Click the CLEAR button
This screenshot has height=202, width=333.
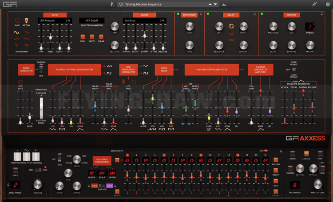tap(101, 37)
